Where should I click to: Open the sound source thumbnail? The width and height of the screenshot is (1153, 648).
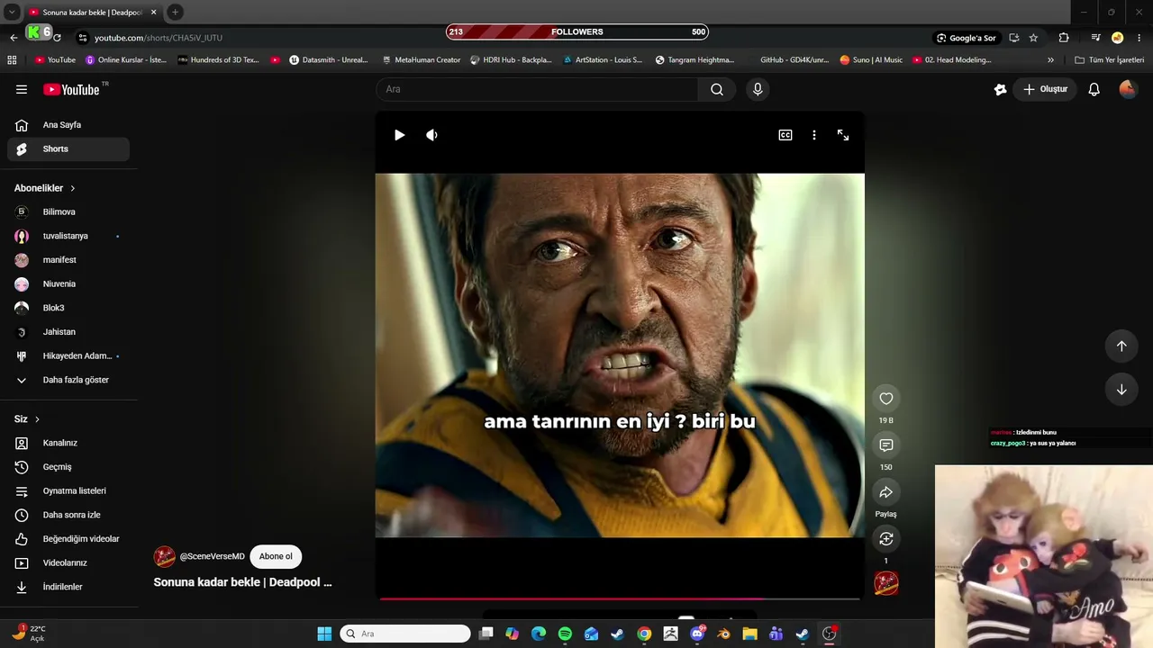tap(886, 584)
